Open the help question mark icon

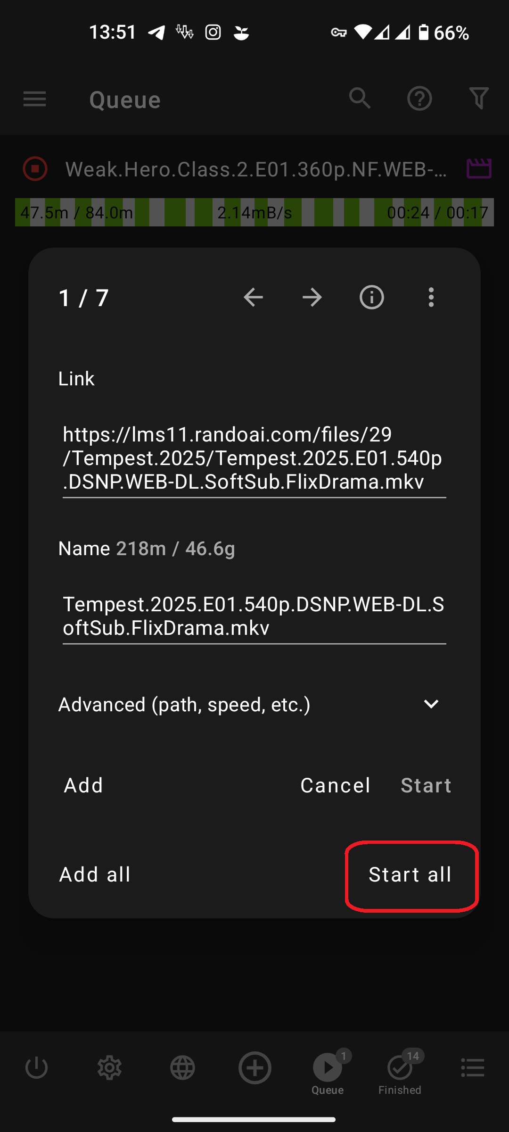pyautogui.click(x=419, y=99)
